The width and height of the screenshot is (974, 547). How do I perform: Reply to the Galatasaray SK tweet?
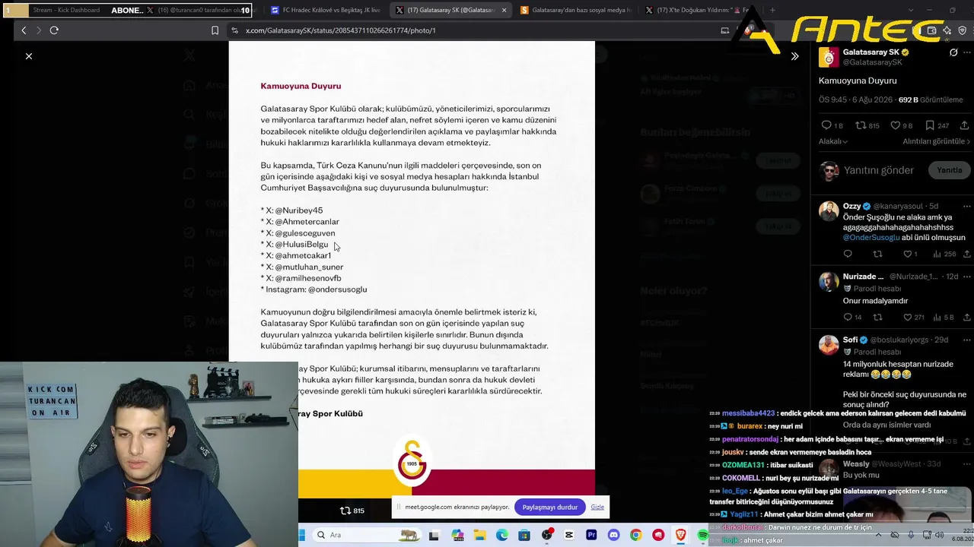[826, 125]
